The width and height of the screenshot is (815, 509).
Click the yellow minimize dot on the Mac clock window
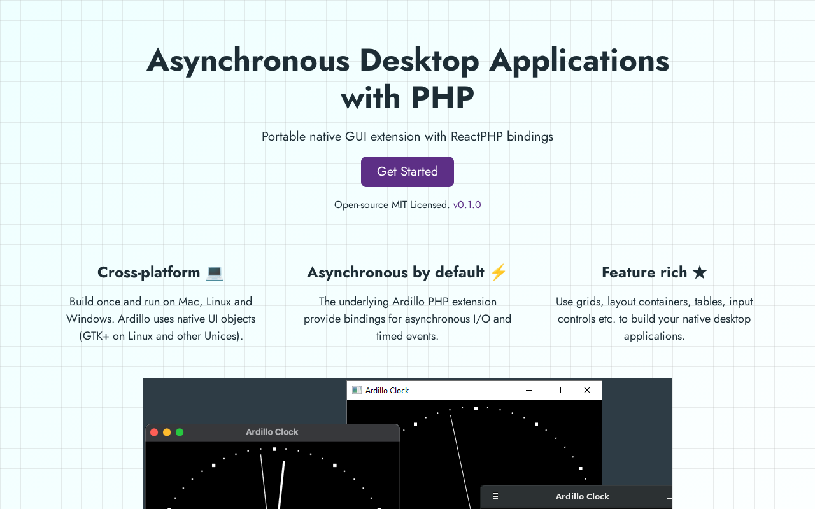(x=167, y=432)
